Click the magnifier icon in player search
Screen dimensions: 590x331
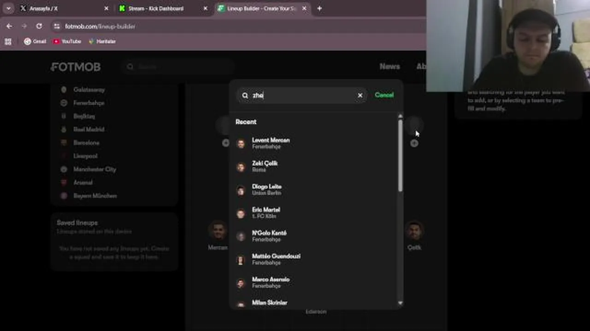pyautogui.click(x=245, y=95)
